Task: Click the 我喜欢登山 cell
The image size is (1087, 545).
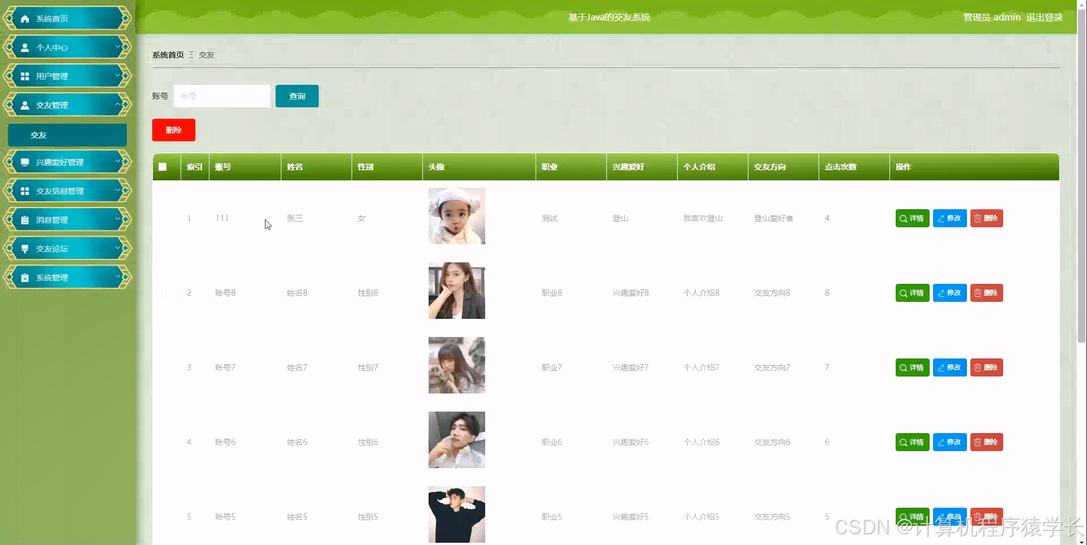Action: pyautogui.click(x=703, y=218)
